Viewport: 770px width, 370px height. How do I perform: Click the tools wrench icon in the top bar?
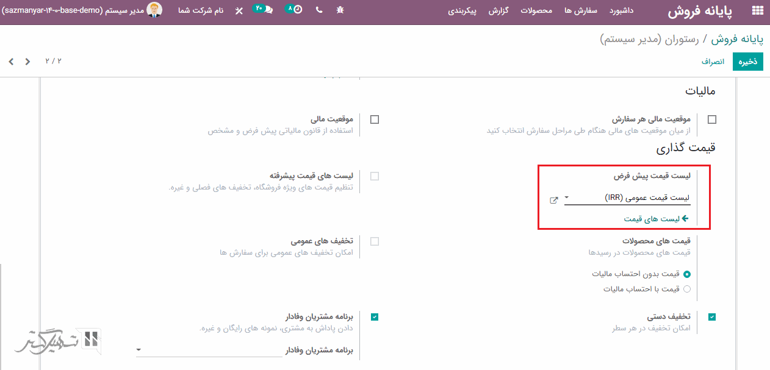click(239, 10)
